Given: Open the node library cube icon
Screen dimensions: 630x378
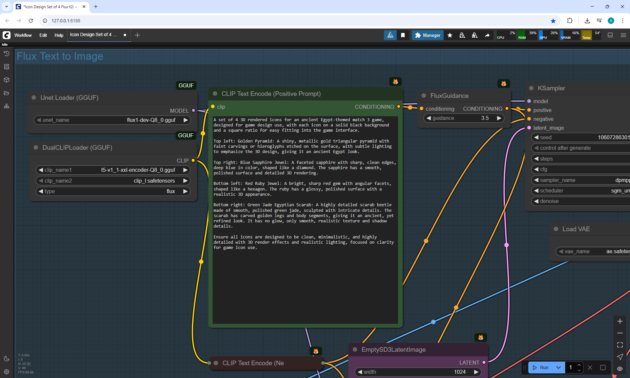Looking at the screenshot, I should (x=6, y=80).
